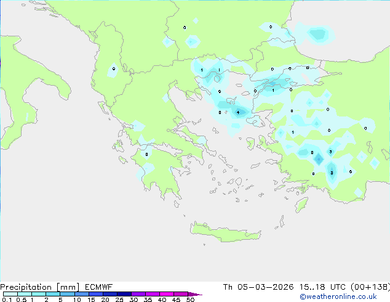Click the '45' legend scale label
Image resolution: width=390 pixels, height=302 pixels.
tap(176, 300)
